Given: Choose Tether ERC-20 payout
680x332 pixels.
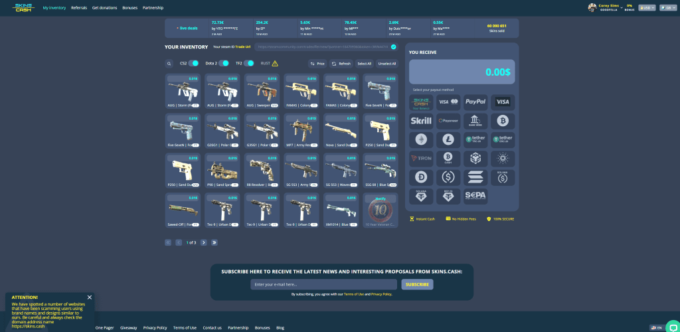Looking at the screenshot, I should [x=503, y=139].
